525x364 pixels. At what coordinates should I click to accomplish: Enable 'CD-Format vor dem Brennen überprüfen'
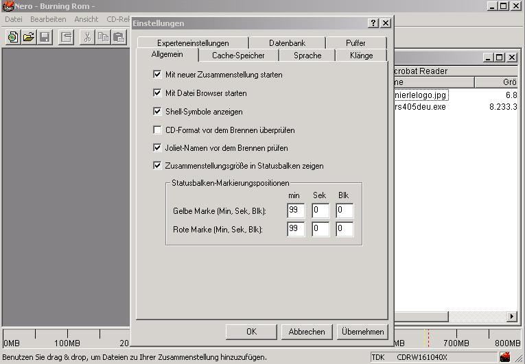click(158, 129)
